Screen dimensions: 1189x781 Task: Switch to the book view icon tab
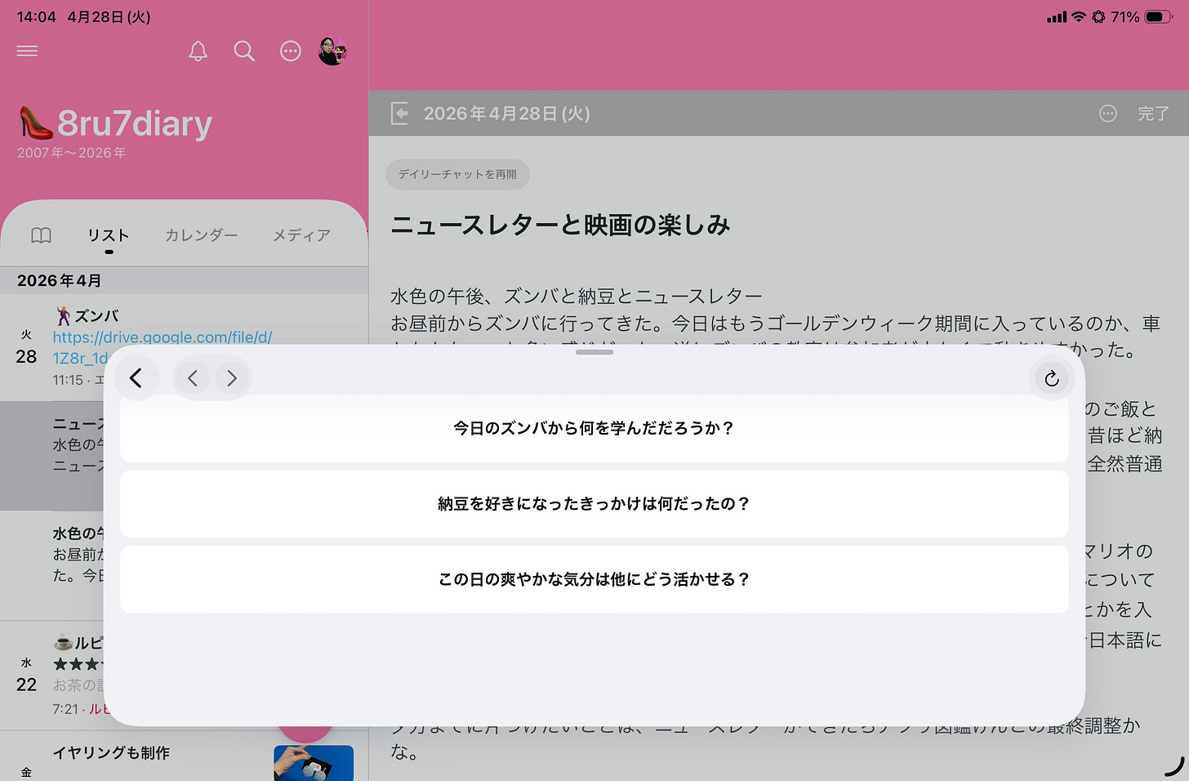(41, 235)
